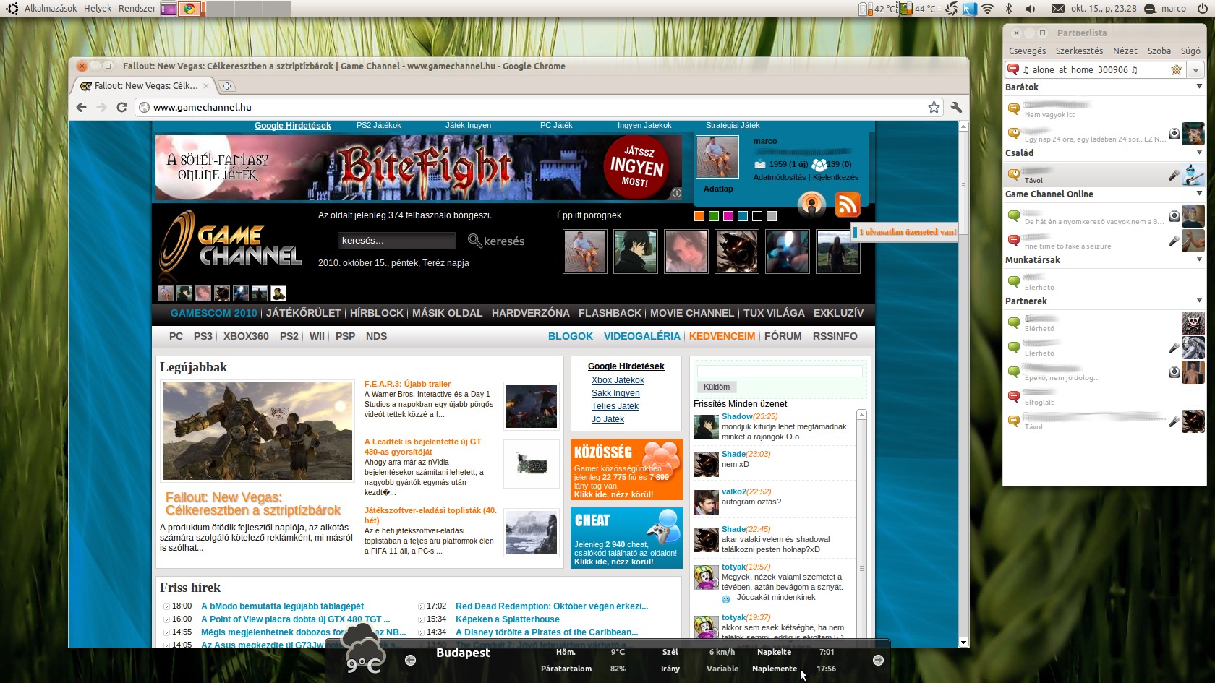
Task: Click inside the keresés search field
Action: [396, 240]
